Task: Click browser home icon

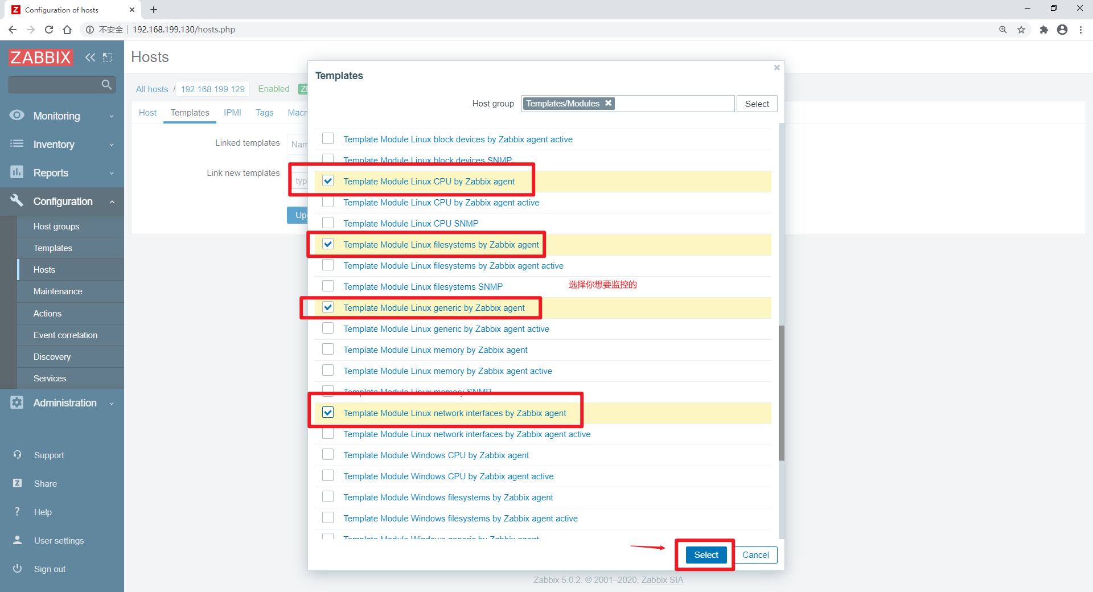Action: click(67, 30)
